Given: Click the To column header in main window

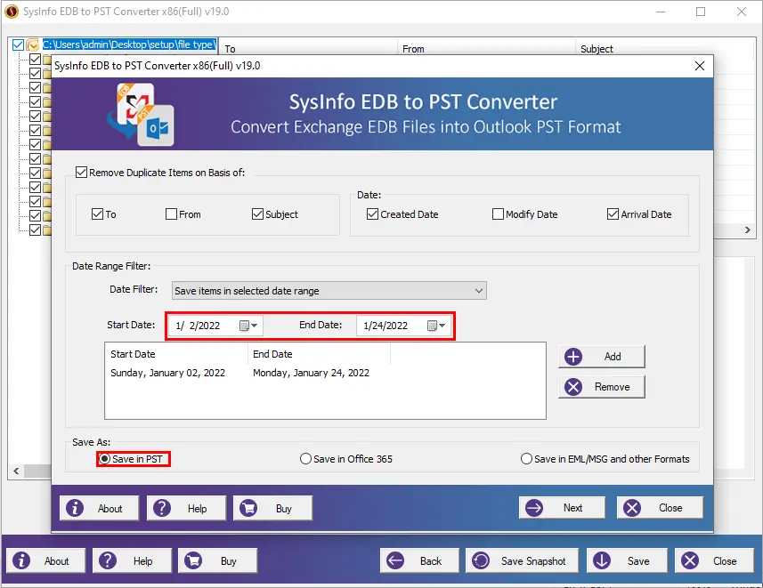Looking at the screenshot, I should [231, 49].
